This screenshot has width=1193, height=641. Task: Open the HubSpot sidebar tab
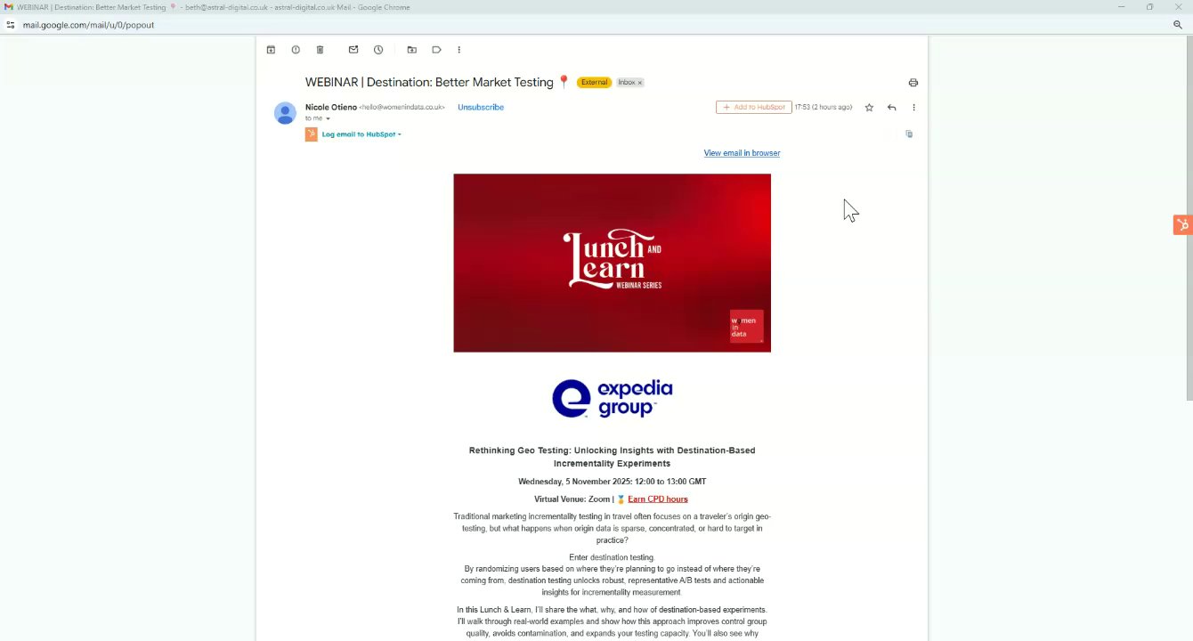click(1182, 224)
